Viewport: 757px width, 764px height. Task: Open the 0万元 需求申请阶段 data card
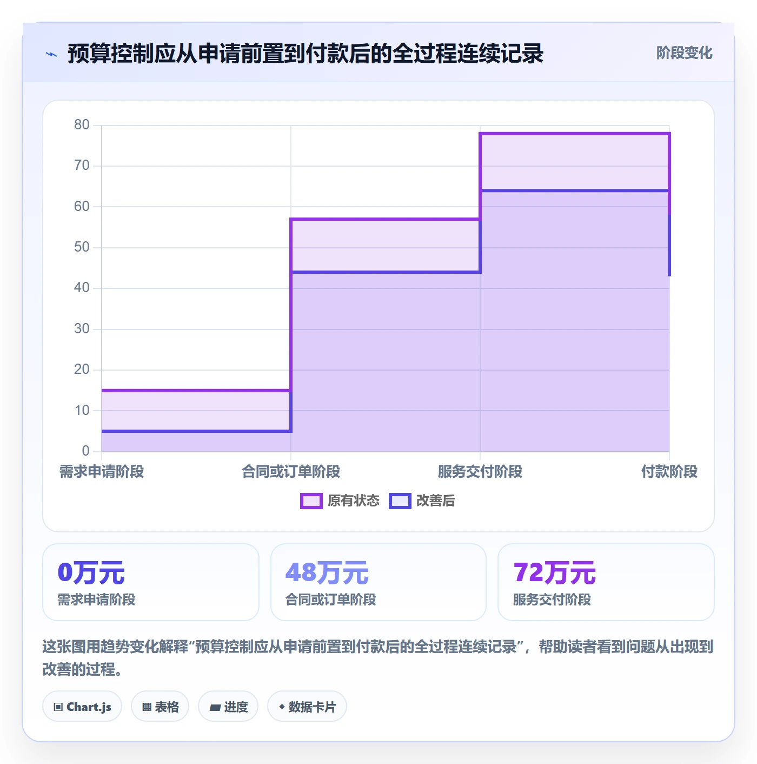(151, 582)
